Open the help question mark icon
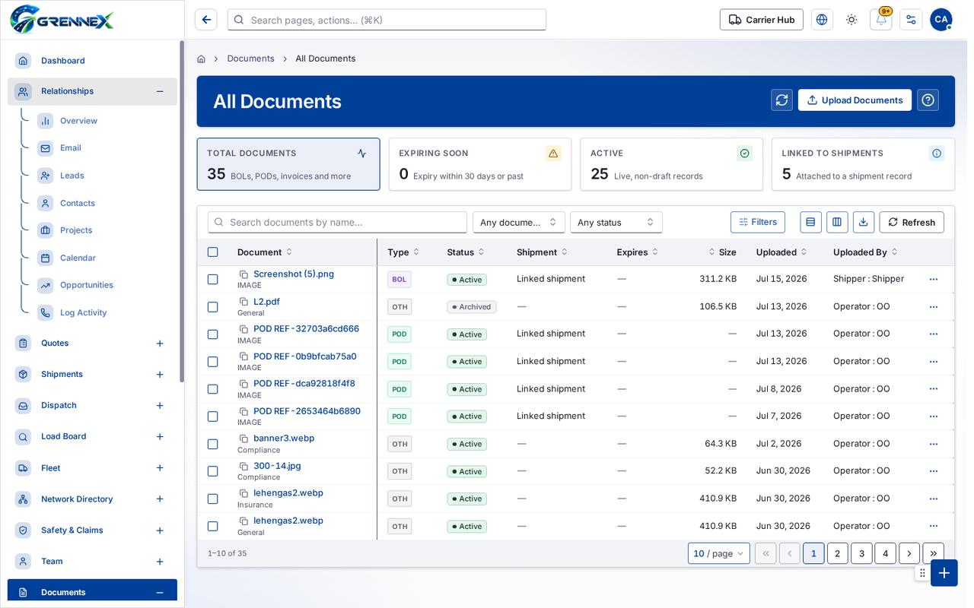This screenshot has height=608, width=974. point(928,100)
